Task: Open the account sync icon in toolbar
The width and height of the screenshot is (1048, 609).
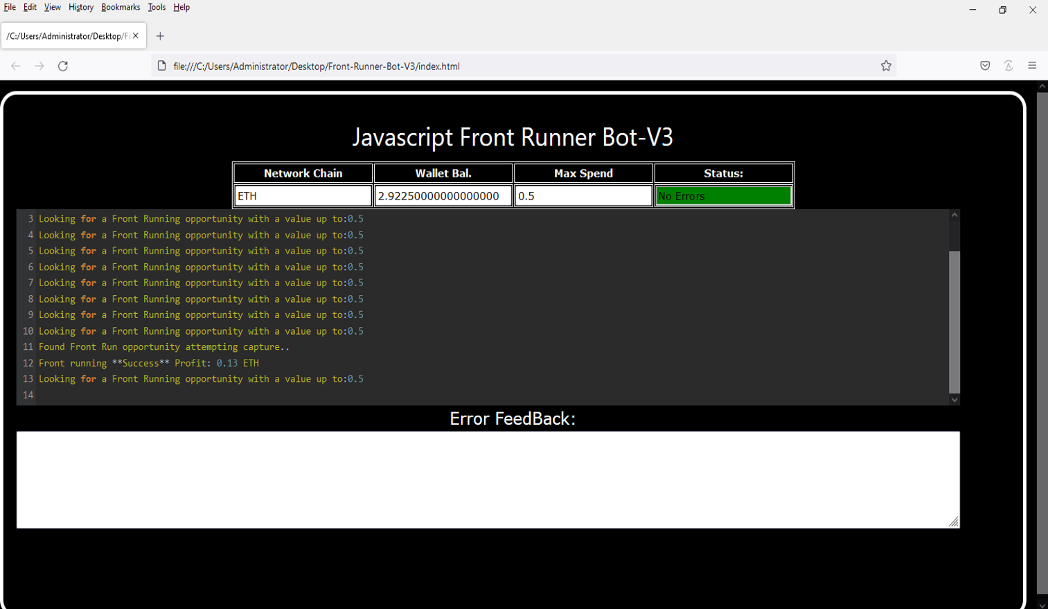Action: pyautogui.click(x=1009, y=66)
